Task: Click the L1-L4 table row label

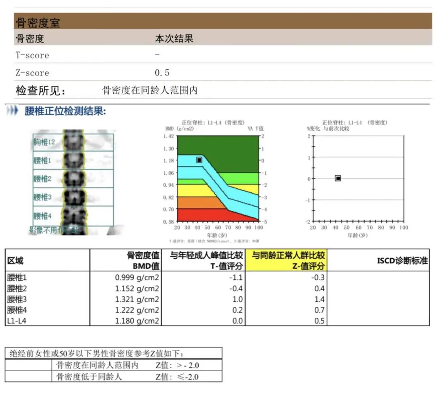Action: coord(17,321)
